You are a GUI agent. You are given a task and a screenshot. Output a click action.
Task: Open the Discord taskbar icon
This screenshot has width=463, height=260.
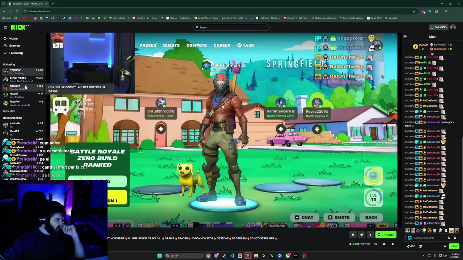click(x=216, y=256)
